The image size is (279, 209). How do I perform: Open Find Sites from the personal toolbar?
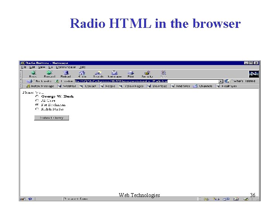pyautogui.click(x=181, y=86)
